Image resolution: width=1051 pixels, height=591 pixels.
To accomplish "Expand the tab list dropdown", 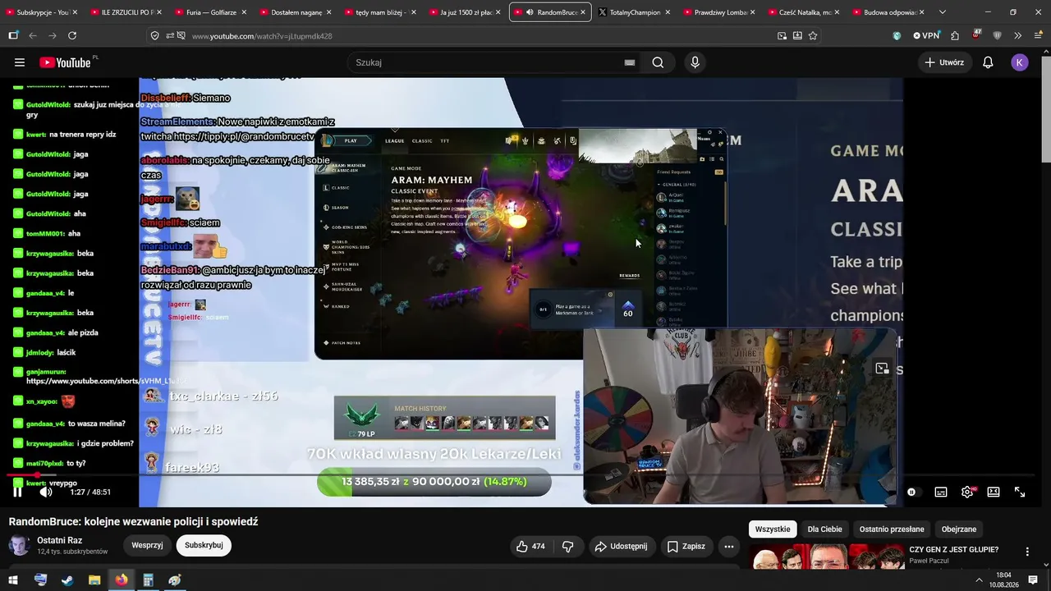I will [942, 12].
